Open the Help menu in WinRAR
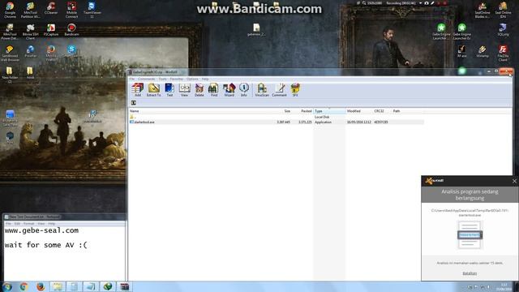 click(205, 79)
